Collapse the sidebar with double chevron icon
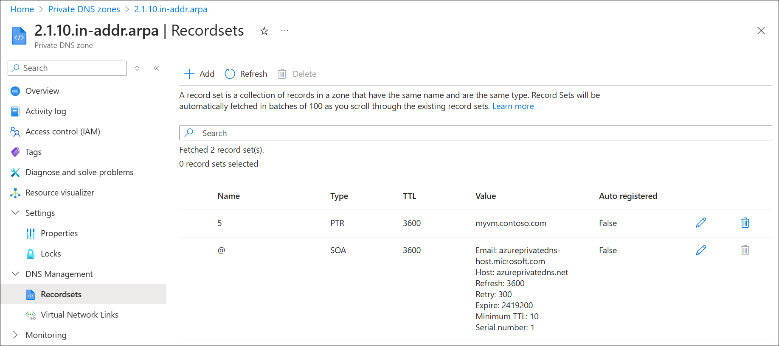This screenshot has width=779, height=346. tap(156, 68)
